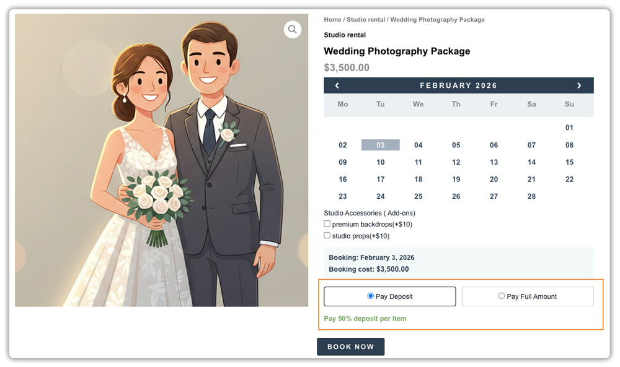Select February 14 on the calendar
Screen dimensions: 620x367
click(531, 162)
